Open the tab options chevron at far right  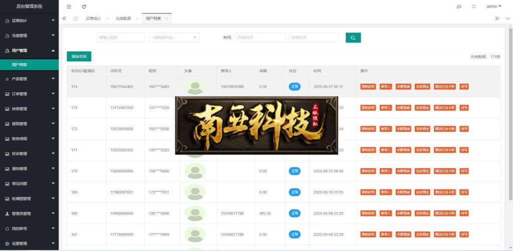(x=508, y=19)
